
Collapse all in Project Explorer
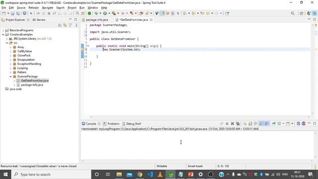coord(60,25)
